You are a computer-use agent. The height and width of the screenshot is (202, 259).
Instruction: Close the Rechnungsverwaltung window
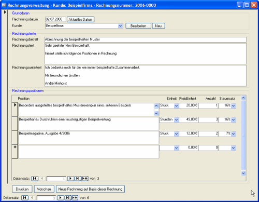[254, 5]
